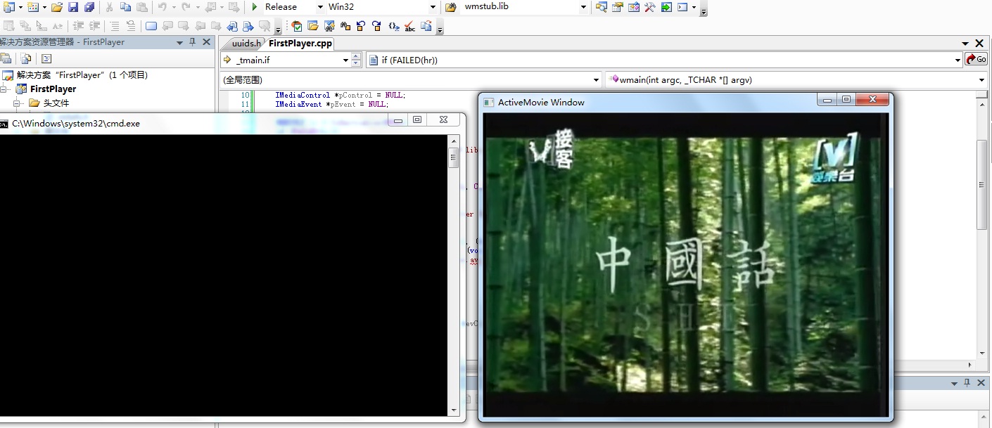
Task: Toggle a bookmark on current line
Action: (x=151, y=27)
